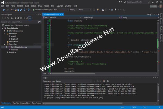This screenshot has height=109, width=163.
Task: Open the FILE menu
Action: click(x=3, y=6)
